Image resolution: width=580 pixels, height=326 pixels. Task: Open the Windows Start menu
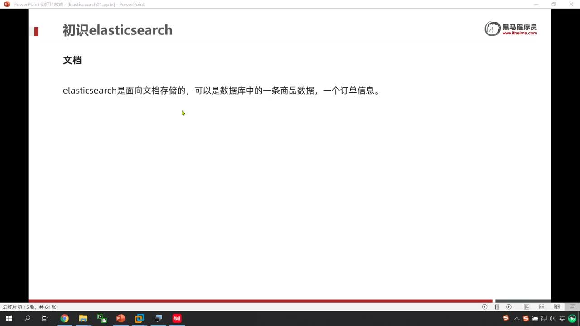[x=9, y=318]
